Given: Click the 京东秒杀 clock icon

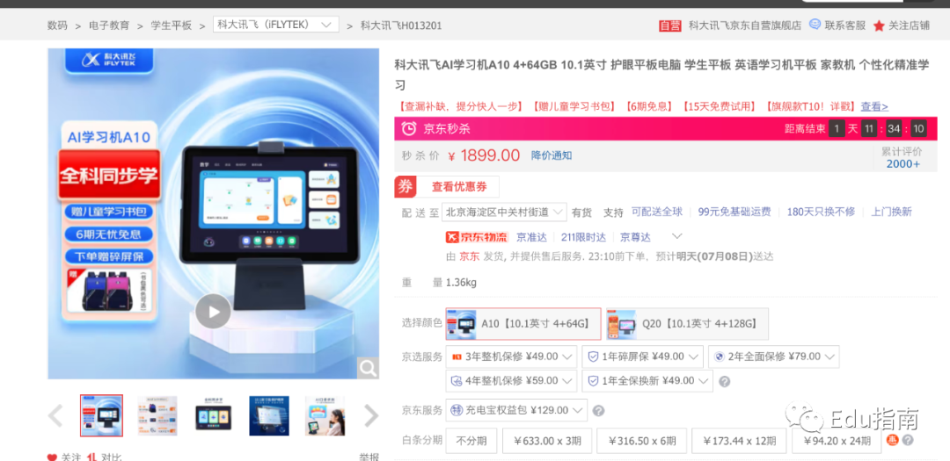Looking at the screenshot, I should 410,128.
